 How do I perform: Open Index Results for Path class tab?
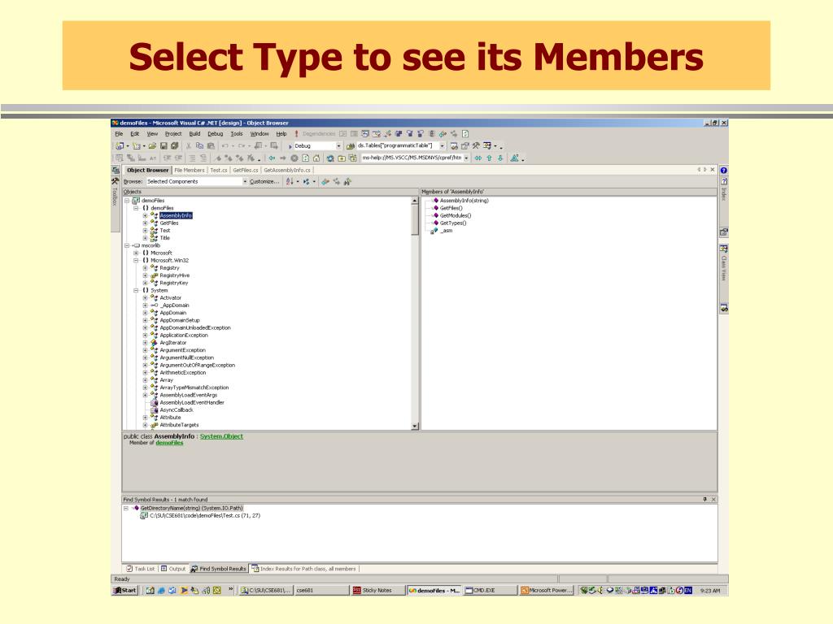[x=304, y=569]
